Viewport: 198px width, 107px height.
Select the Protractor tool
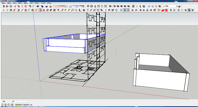[69, 10]
